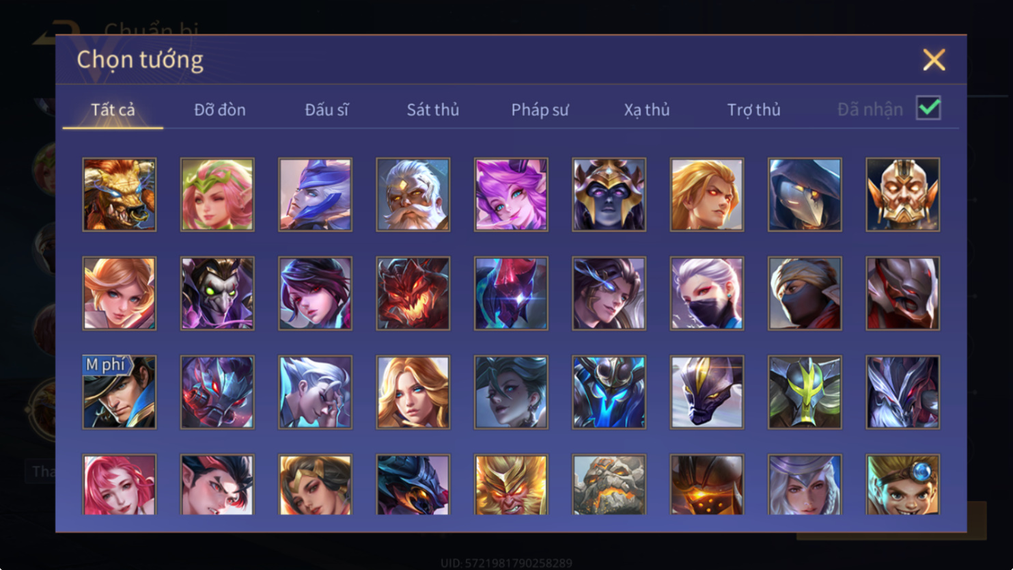
Task: Filter by the 'Trợ thủ' tab
Action: (753, 109)
